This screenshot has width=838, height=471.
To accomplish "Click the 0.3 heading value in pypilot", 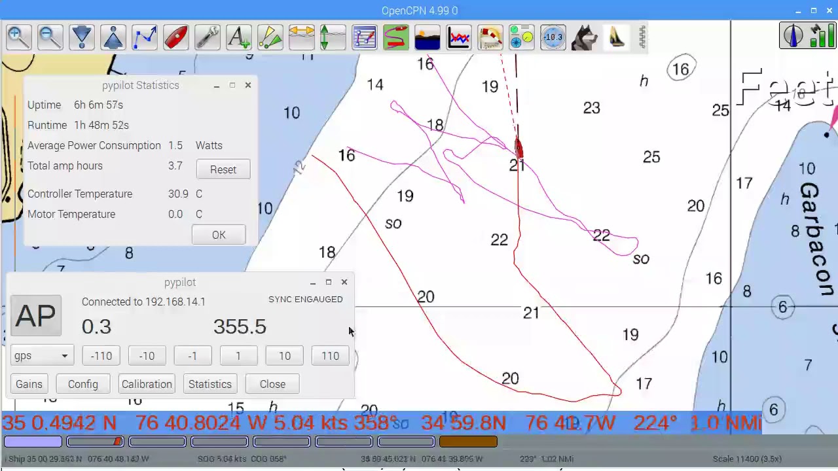I will coord(96,326).
